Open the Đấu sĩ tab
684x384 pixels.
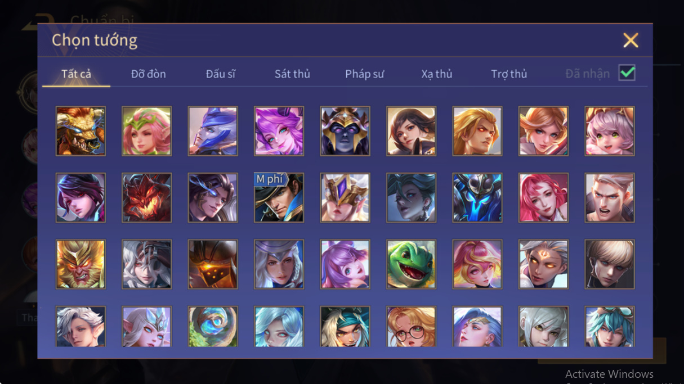pos(221,74)
